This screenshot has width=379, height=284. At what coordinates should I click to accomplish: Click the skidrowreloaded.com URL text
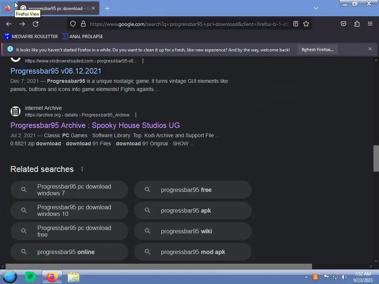[81, 61]
